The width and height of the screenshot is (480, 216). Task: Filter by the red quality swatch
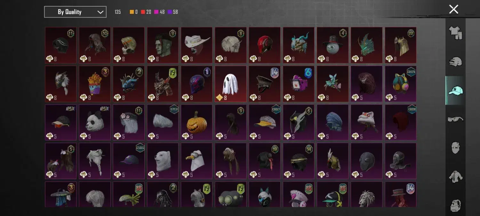pyautogui.click(x=143, y=12)
